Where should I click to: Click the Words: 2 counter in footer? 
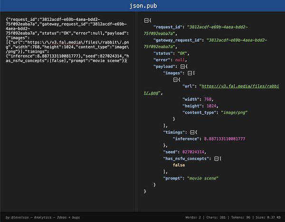(x=193, y=217)
